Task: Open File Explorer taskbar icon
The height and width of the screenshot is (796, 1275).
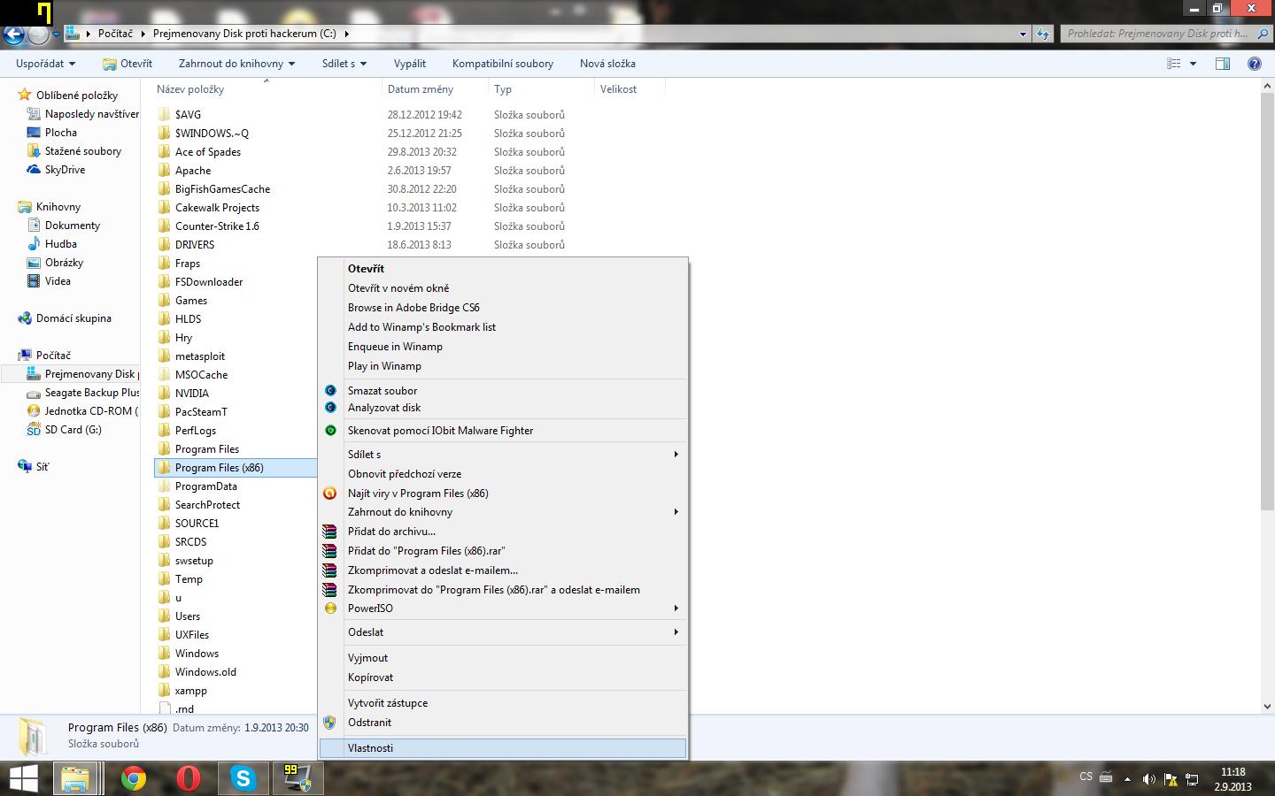Action: click(x=76, y=778)
